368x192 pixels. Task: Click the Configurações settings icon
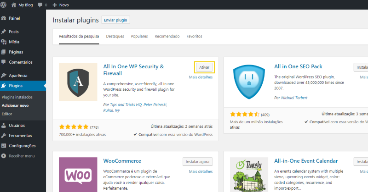pos(4,146)
